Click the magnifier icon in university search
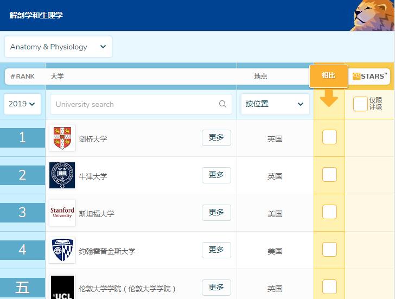 pyautogui.click(x=222, y=104)
